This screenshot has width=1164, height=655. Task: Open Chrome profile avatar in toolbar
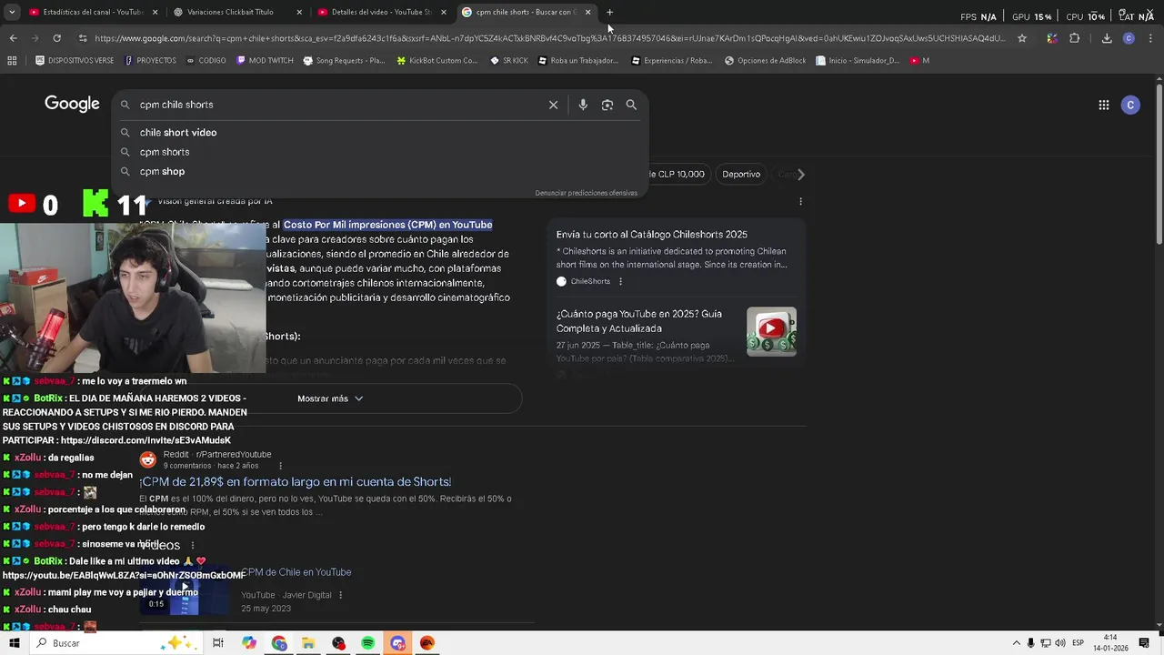pyautogui.click(x=1129, y=38)
